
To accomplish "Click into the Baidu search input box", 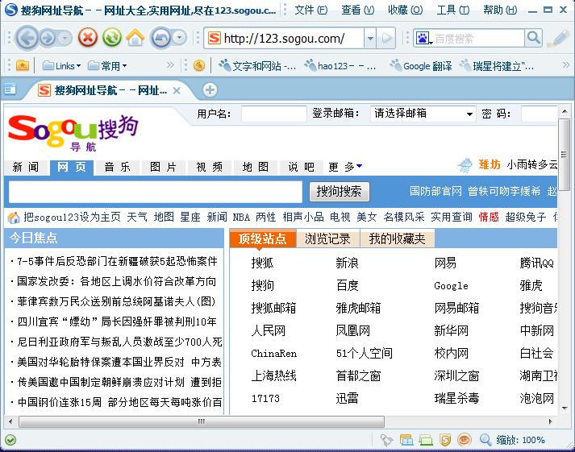I will [479, 38].
